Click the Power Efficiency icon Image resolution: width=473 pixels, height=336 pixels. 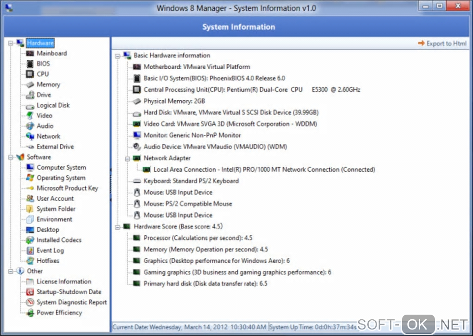[30, 313]
